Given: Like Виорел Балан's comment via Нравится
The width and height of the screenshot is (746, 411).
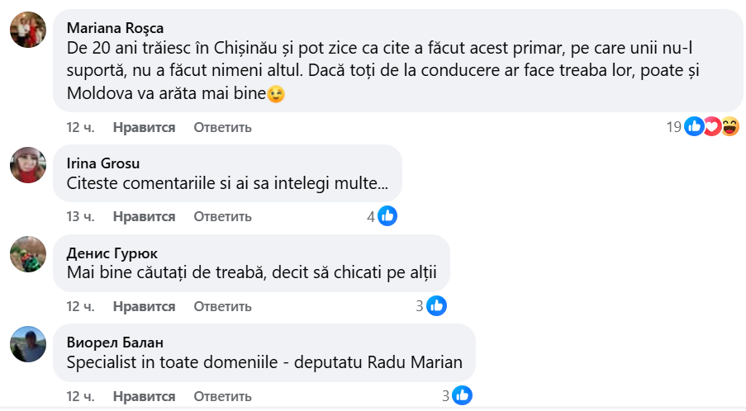Looking at the screenshot, I should tap(144, 395).
